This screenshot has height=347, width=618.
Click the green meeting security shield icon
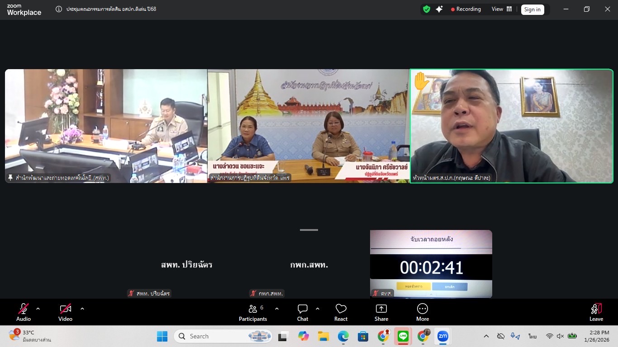426,9
